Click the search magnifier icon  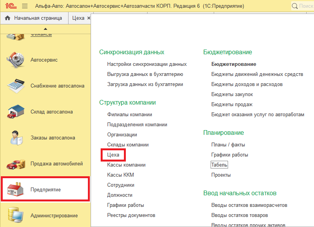[295, 6]
